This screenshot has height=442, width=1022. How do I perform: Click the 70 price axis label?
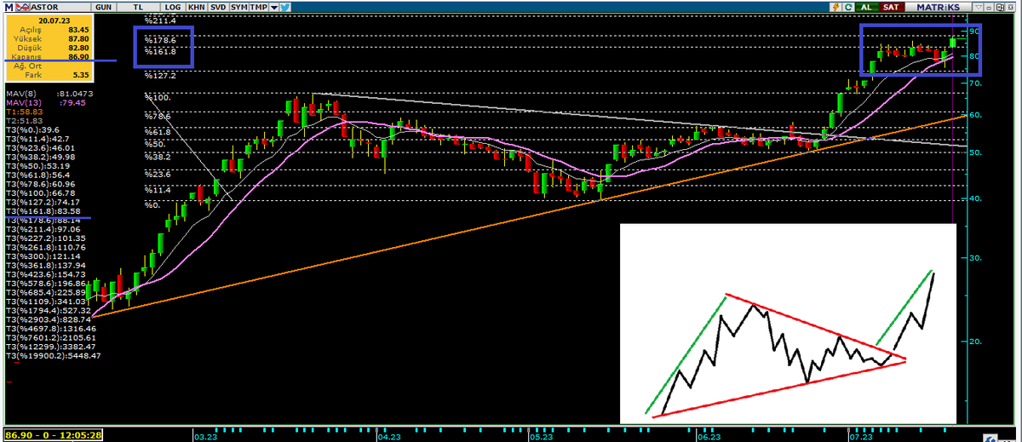tap(976, 84)
